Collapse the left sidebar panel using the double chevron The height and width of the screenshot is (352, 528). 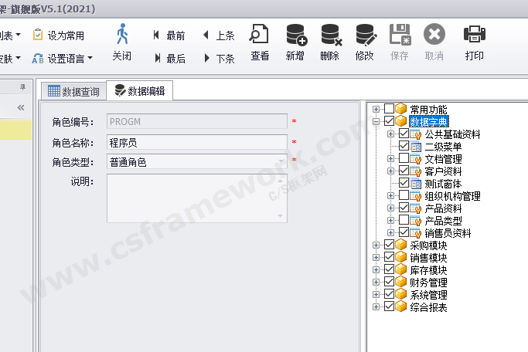click(x=21, y=107)
